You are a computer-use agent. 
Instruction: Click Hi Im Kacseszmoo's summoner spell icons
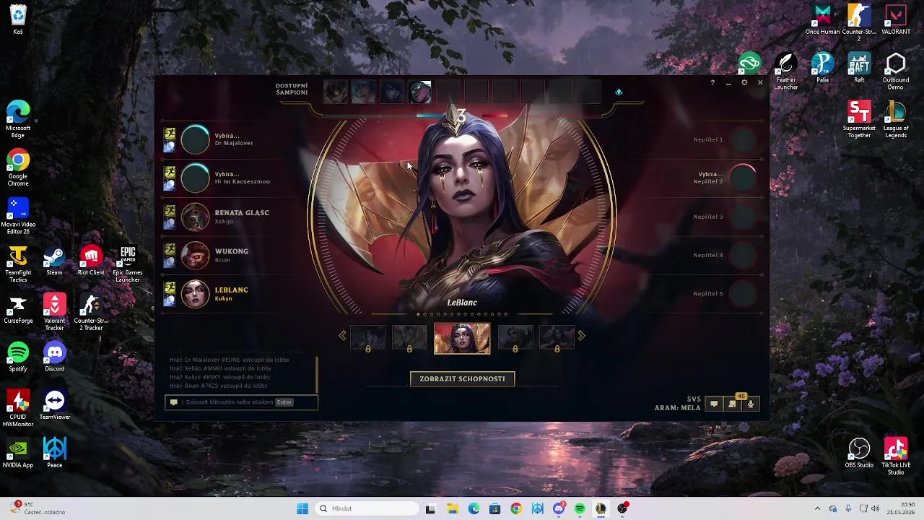tap(170, 178)
